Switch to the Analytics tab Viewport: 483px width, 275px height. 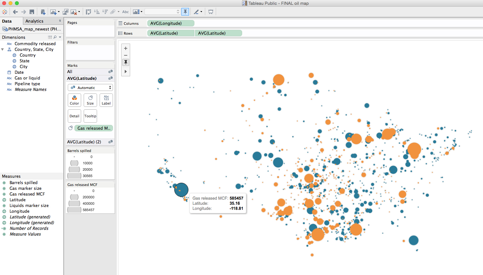point(34,21)
